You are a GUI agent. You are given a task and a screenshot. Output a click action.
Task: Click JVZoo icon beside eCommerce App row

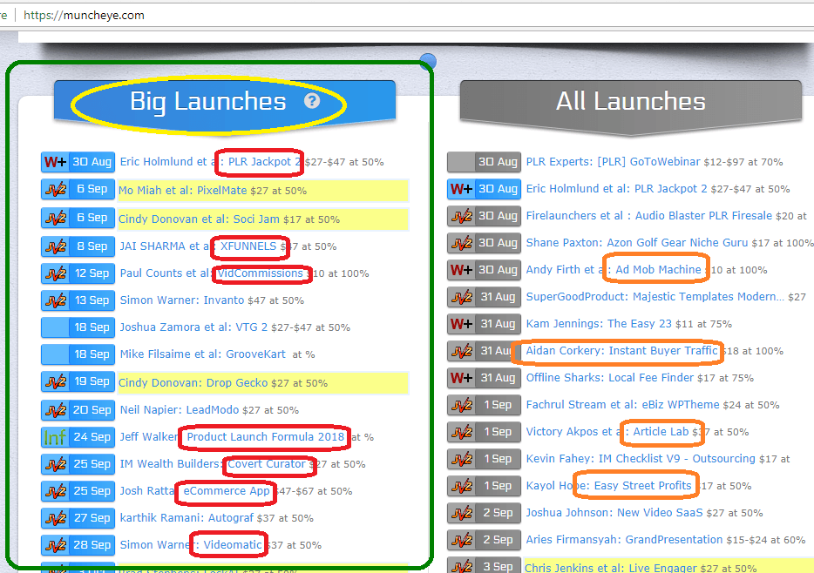[x=55, y=491]
